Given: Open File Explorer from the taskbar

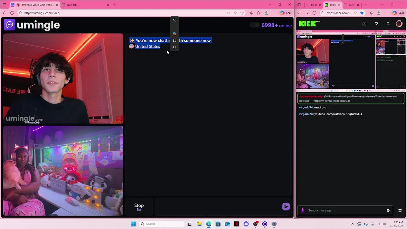Looking at the screenshot, I should point(199,224).
